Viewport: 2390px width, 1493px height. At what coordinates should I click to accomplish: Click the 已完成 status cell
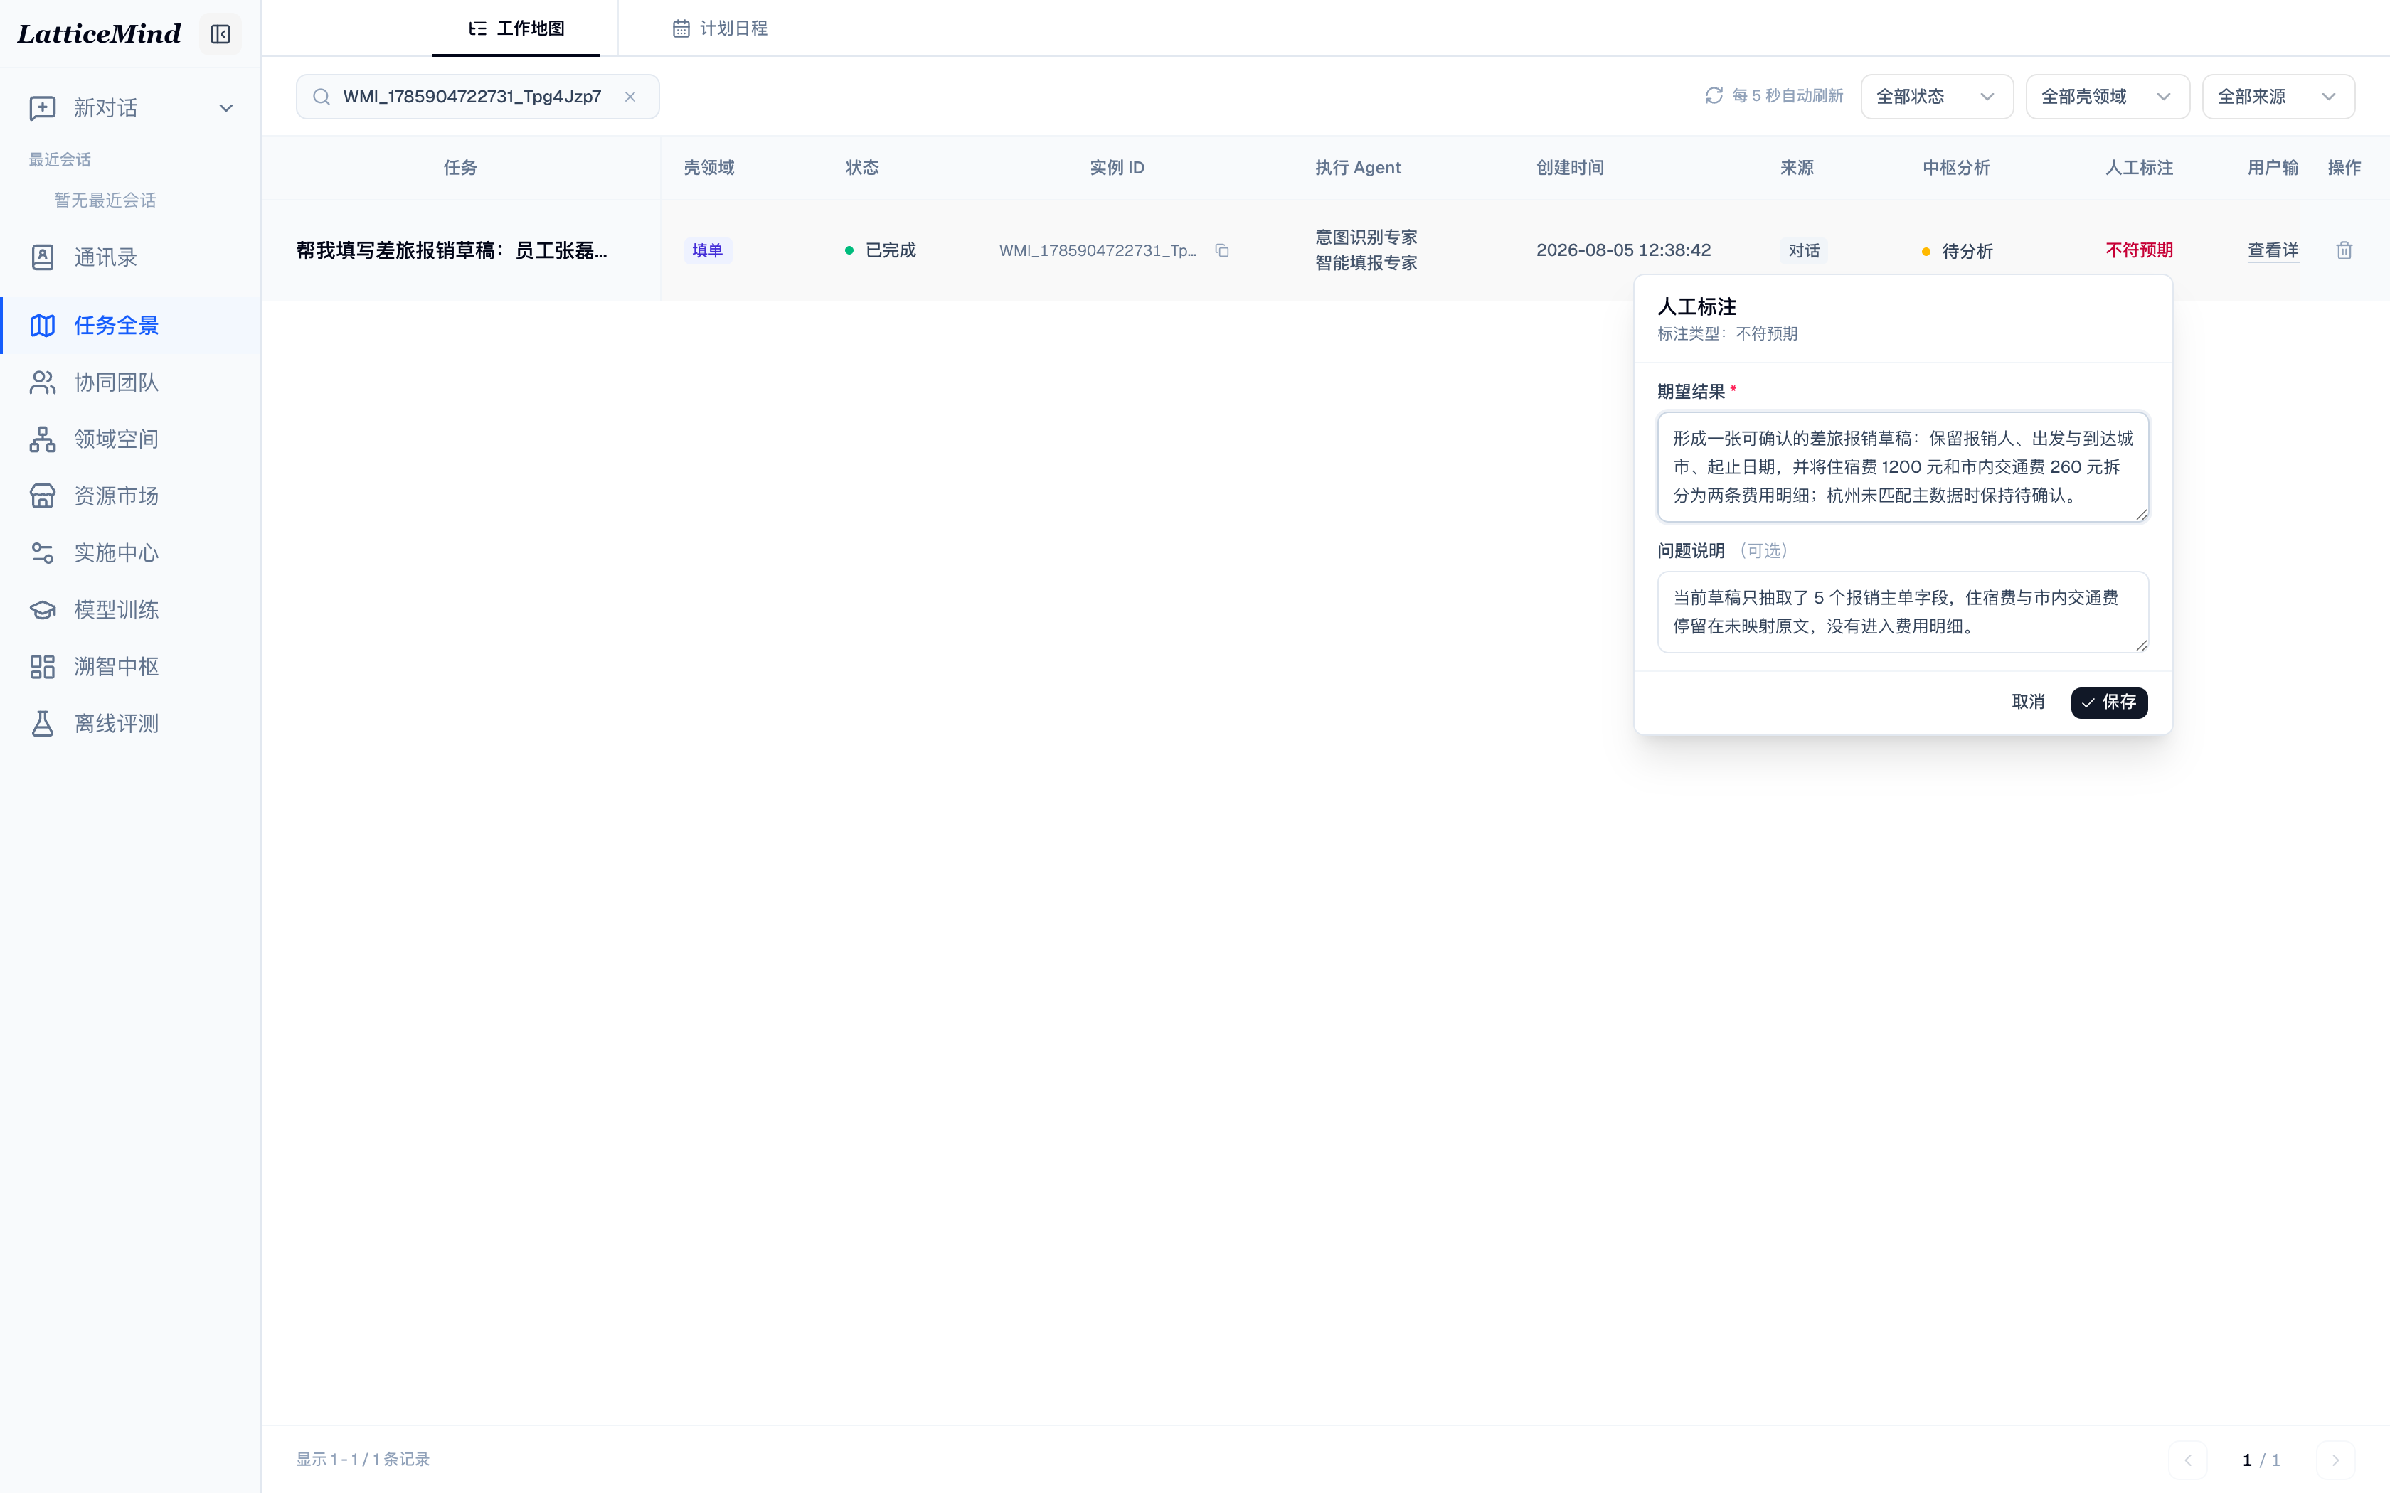880,251
